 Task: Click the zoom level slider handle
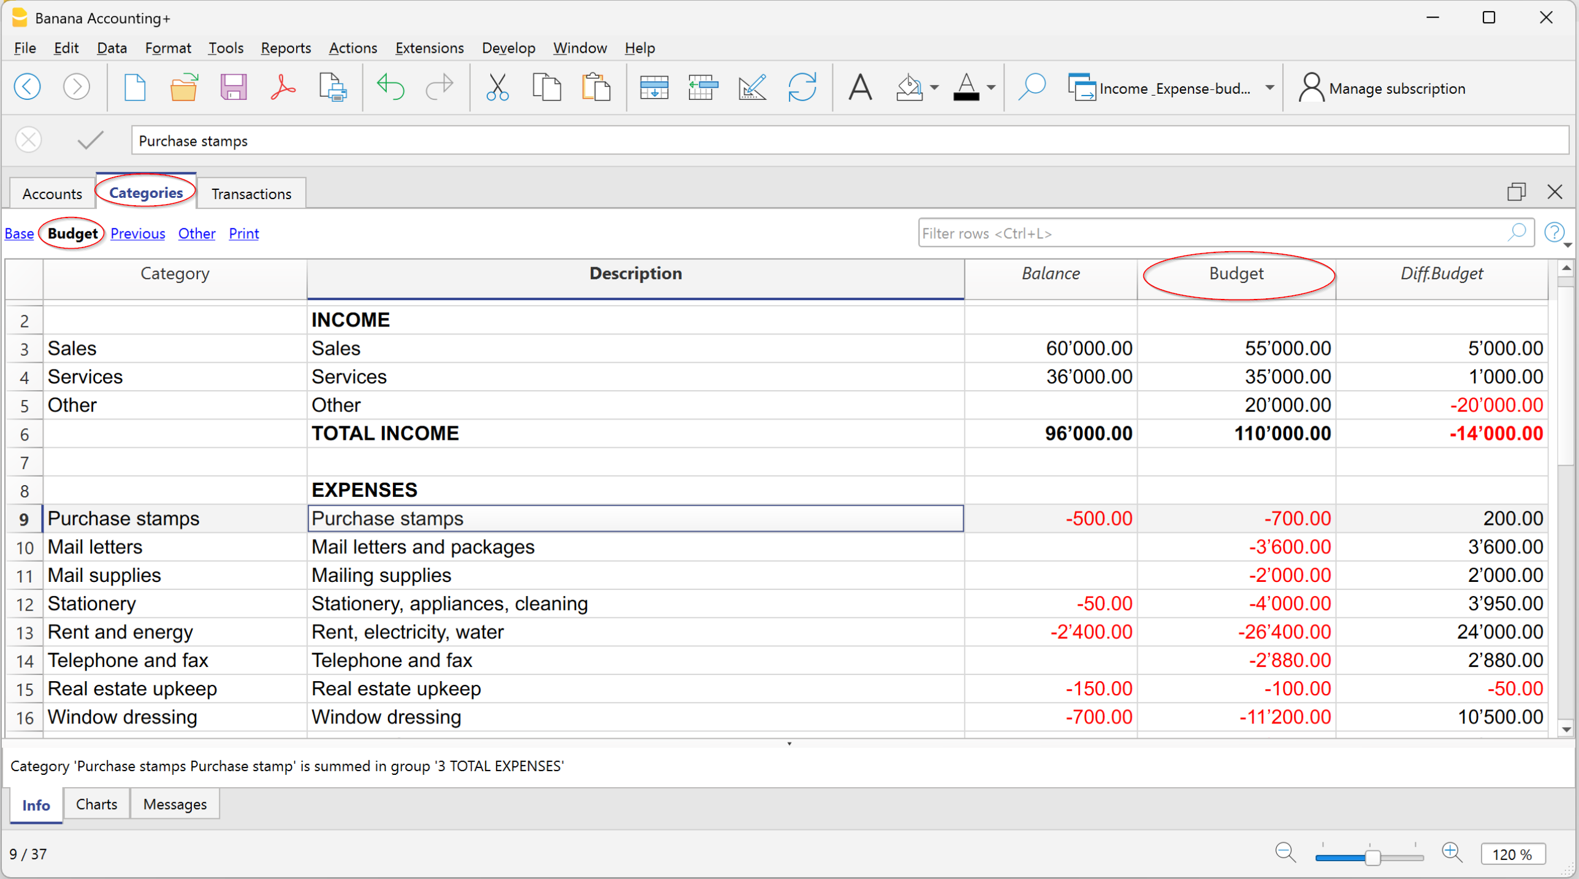1373,857
